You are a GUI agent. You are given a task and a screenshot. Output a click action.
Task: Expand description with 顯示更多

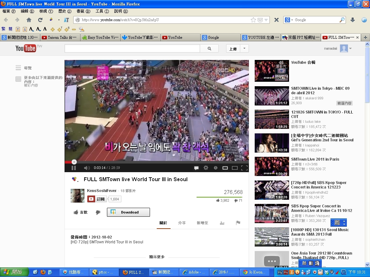click(x=157, y=257)
